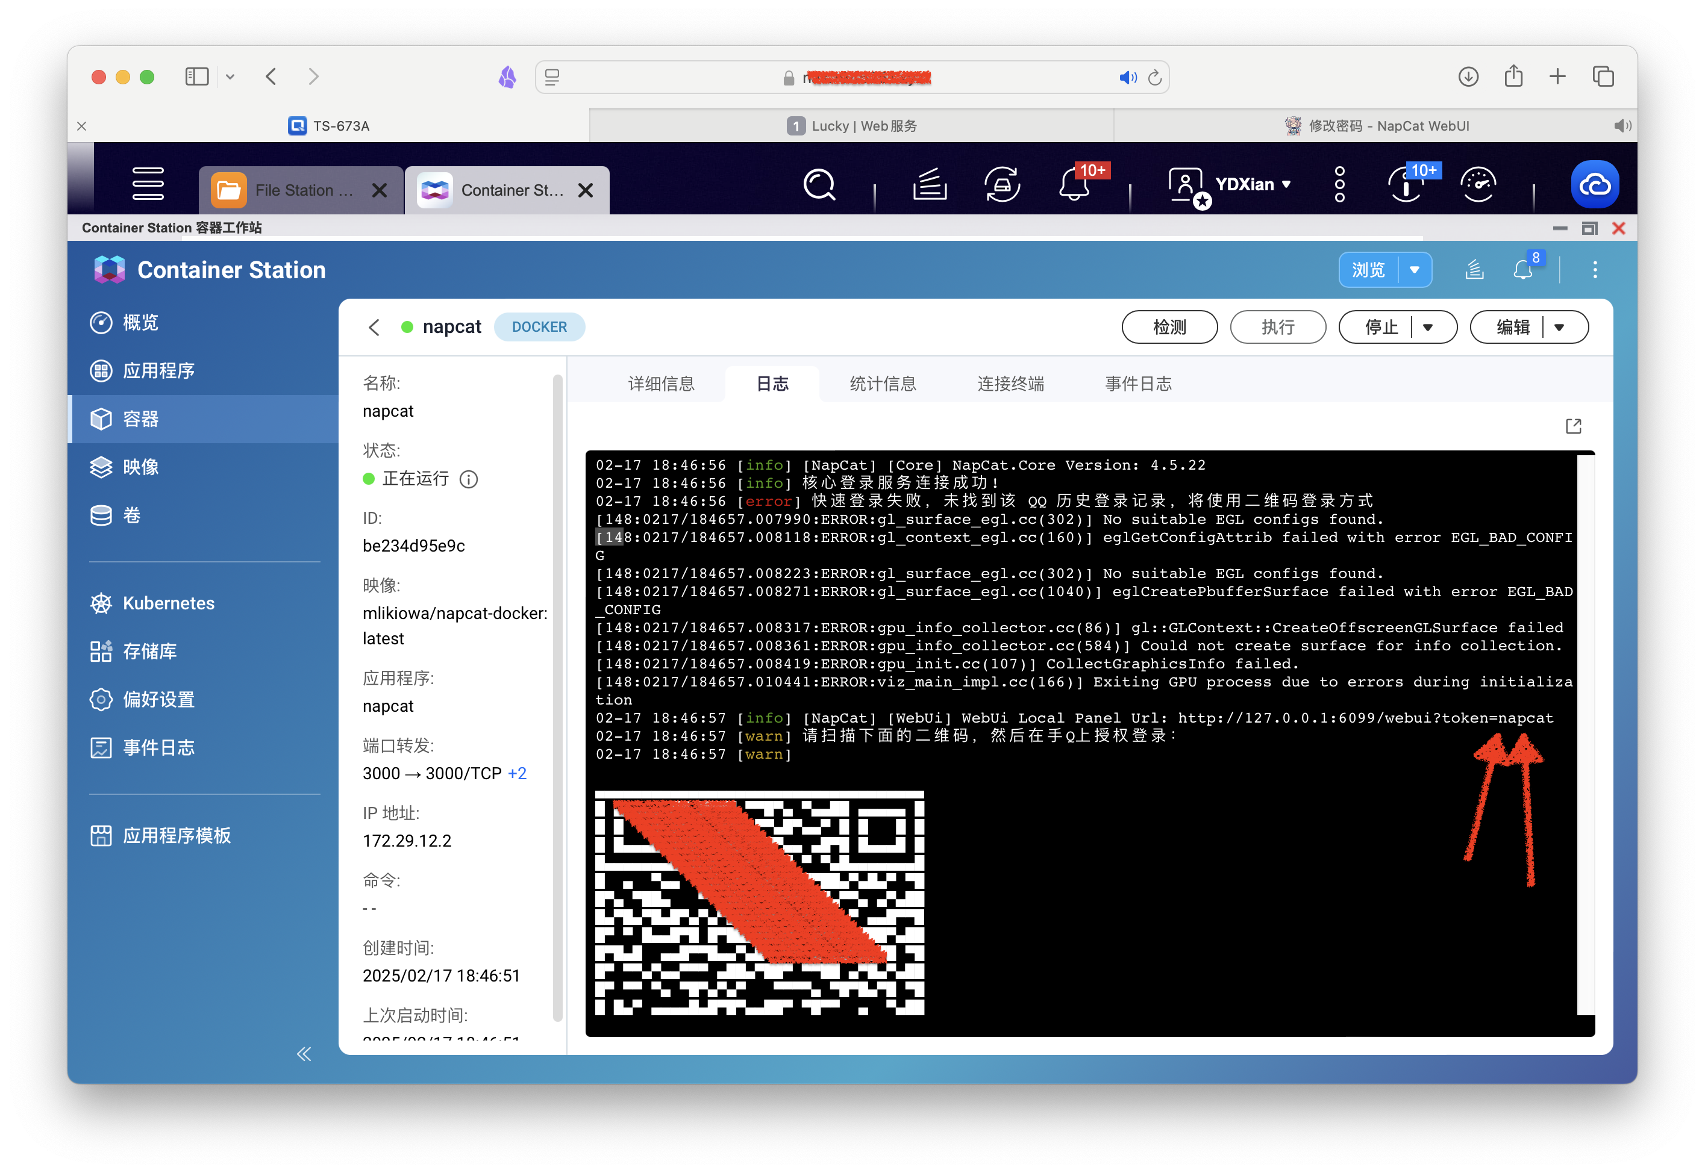This screenshot has width=1705, height=1173.
Task: Expand the Safari sidebar dropdown chevron
Action: pos(230,76)
